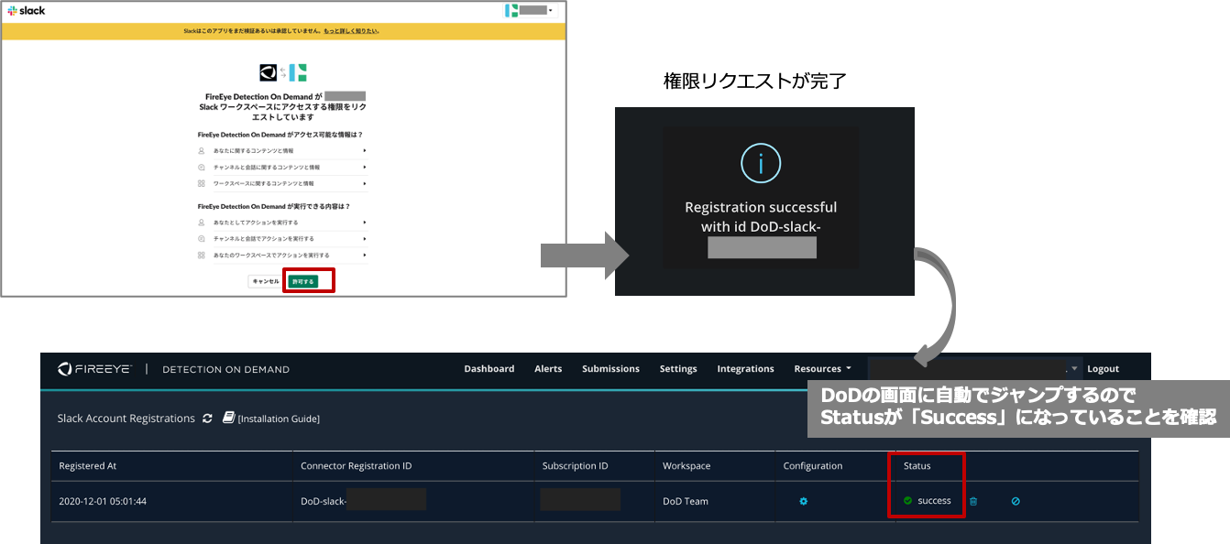Click the Registration successful message text
Image resolution: width=1230 pixels, height=544 pixels.
[761, 217]
